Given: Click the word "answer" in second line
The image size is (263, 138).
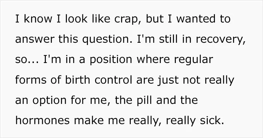Looking at the screenshot, I should click(35, 39).
